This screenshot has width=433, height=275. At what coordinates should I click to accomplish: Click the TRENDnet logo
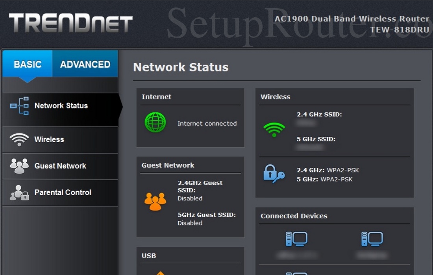[x=71, y=23]
